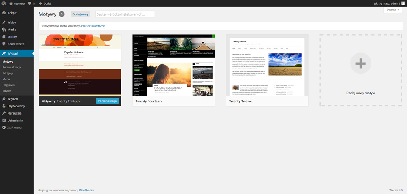Open the comments bubble in the admin bar
This screenshot has width=407, height=194.
click(x=30, y=4)
